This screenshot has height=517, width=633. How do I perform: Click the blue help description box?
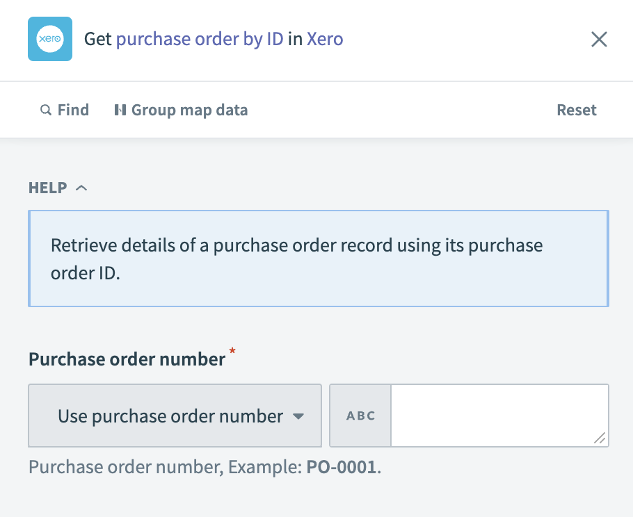pos(319,258)
